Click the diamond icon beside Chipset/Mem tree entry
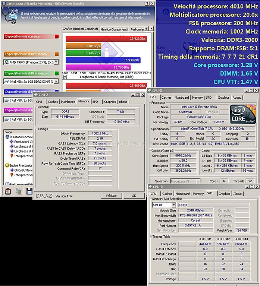The image size is (260, 286). coord(12,170)
